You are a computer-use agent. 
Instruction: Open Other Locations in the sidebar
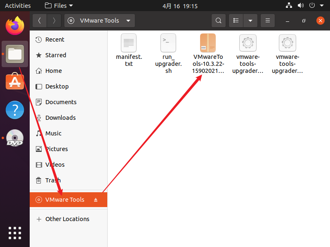pos(68,219)
